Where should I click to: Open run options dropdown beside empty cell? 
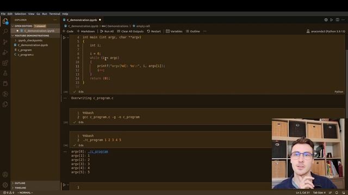point(68,185)
